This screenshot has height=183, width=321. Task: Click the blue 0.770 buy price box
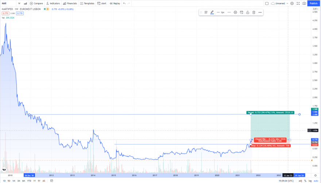click(x=20, y=13)
